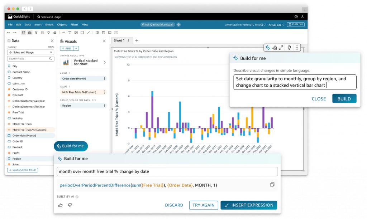Viewport: 367px width, 219px height.
Task: Open the America/New York timezone dropdown
Action: pyautogui.click(x=245, y=25)
